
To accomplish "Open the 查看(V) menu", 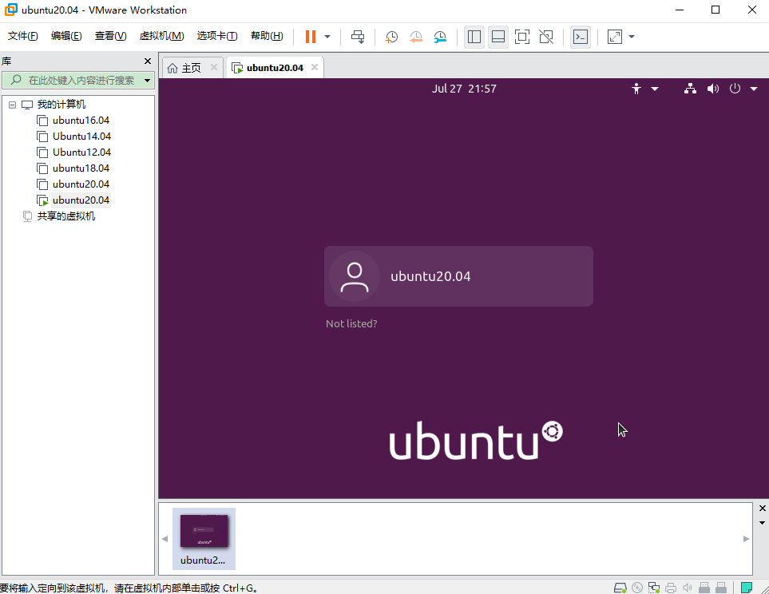I will [110, 36].
